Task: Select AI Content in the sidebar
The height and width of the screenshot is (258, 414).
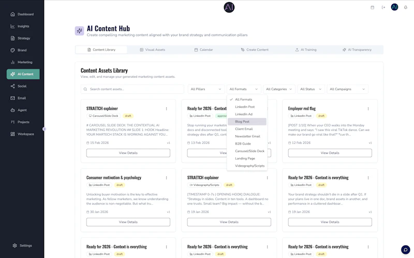Action: point(23,74)
